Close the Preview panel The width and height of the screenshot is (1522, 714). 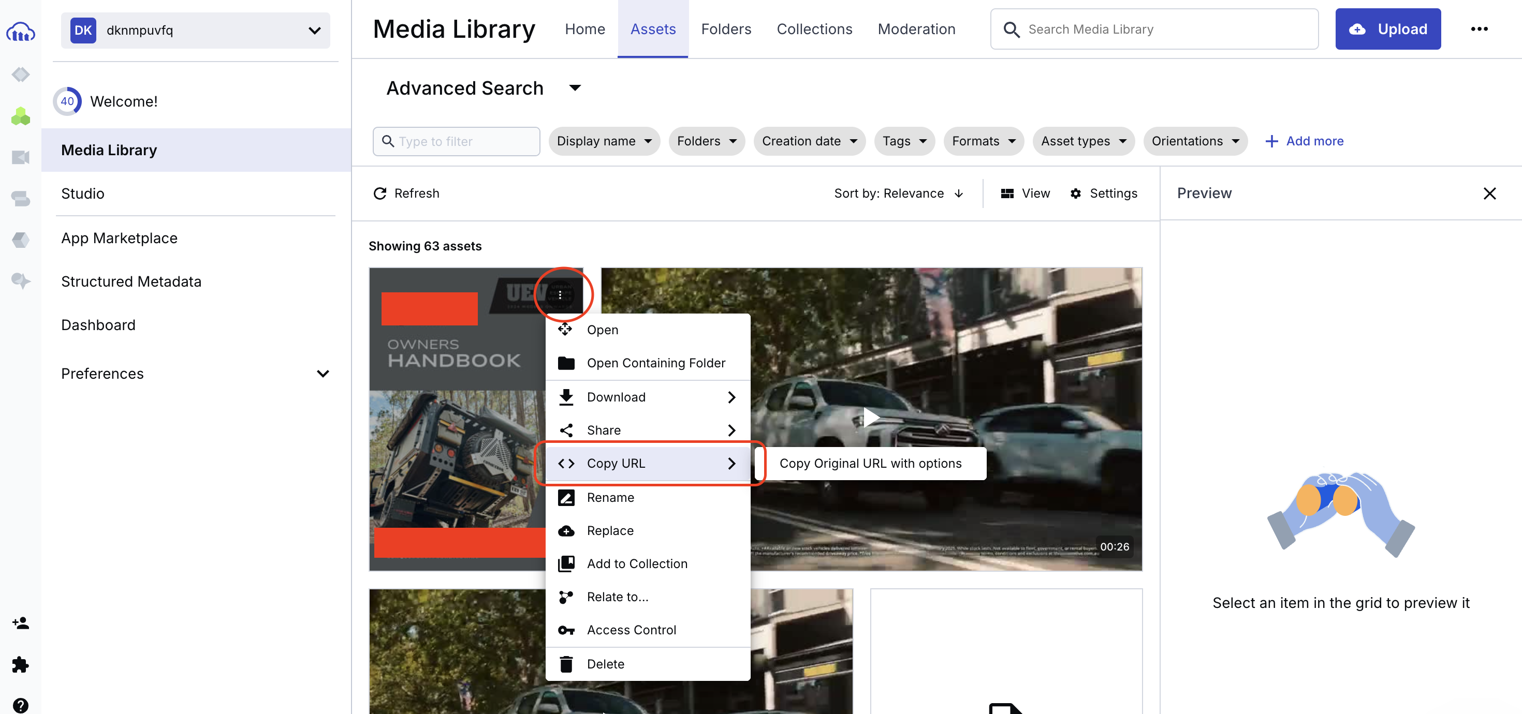[x=1489, y=193]
